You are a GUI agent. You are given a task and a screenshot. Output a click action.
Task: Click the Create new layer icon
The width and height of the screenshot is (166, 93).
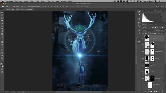(160, 92)
